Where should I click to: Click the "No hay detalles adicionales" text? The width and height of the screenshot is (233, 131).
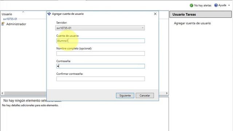[30, 105]
